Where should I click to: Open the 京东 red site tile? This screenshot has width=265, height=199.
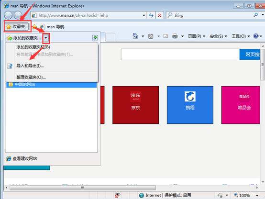pyautogui.click(x=135, y=105)
